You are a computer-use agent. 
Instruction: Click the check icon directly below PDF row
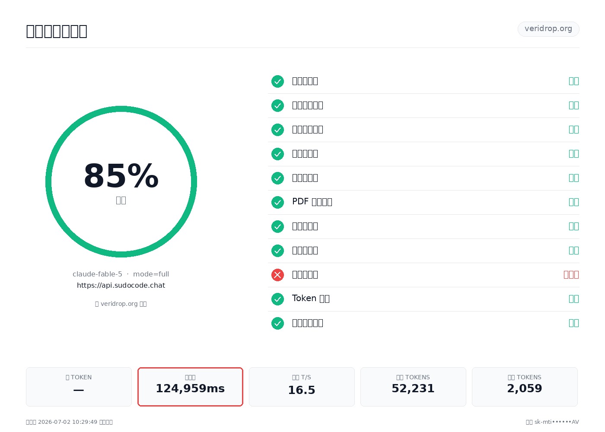pos(277,226)
